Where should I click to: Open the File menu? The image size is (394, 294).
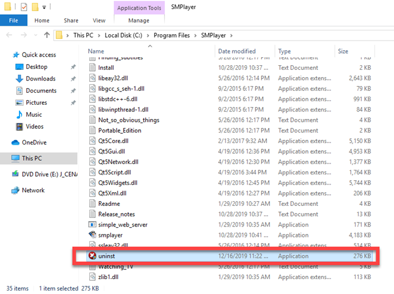14,21
